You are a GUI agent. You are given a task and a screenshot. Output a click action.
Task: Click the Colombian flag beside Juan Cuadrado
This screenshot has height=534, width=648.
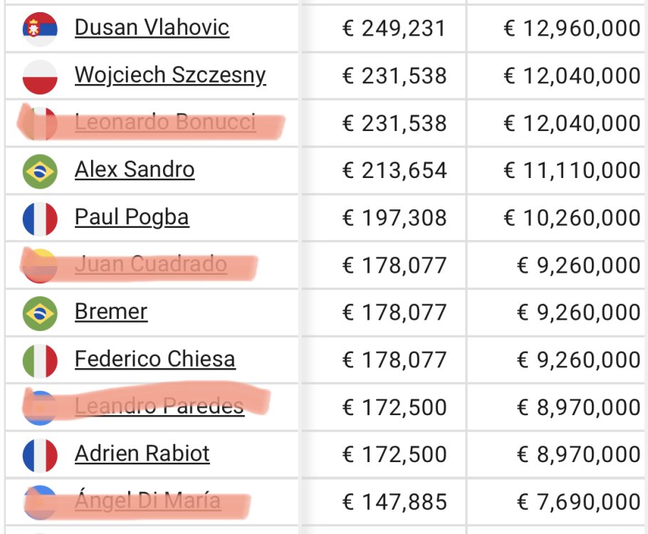click(40, 266)
